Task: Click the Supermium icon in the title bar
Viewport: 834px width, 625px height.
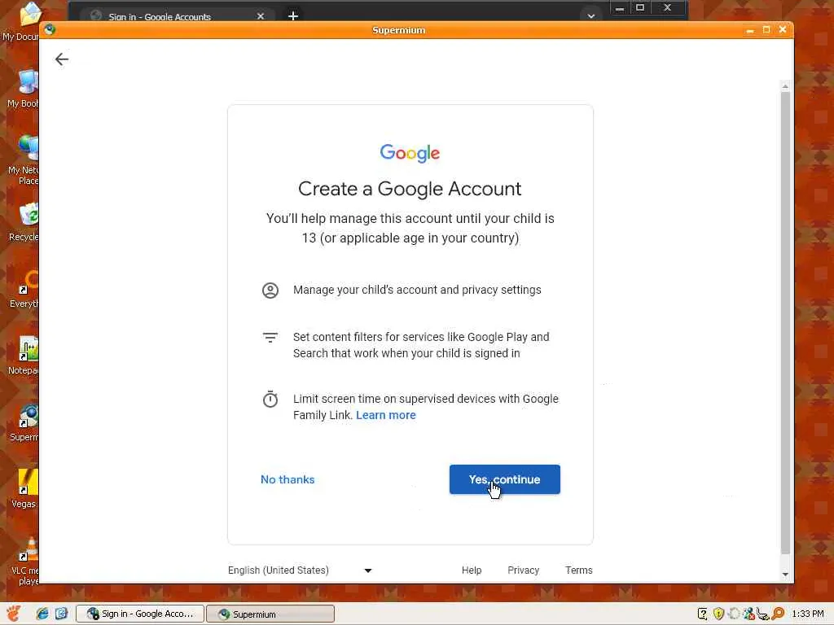Action: tap(50, 29)
